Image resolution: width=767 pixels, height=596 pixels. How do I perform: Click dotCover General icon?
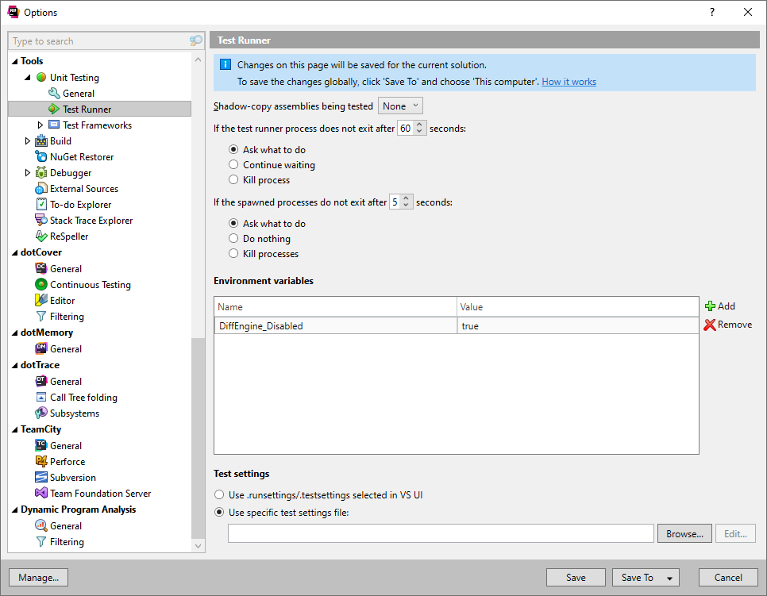pyautogui.click(x=41, y=268)
